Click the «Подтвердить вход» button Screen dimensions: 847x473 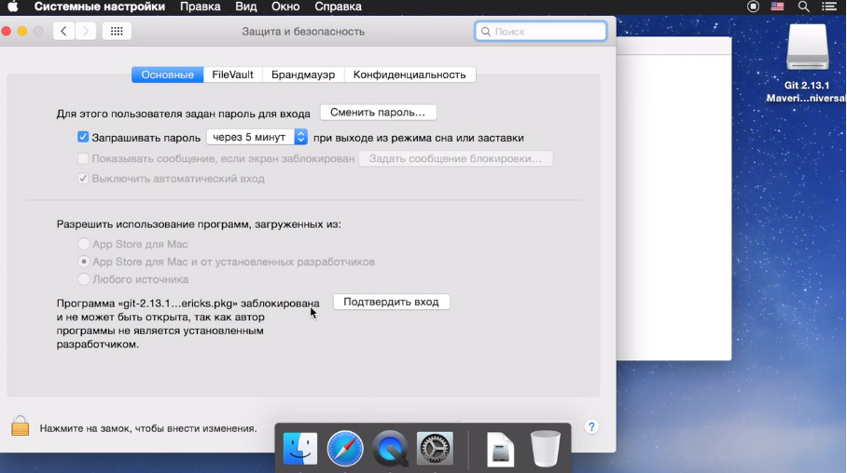point(391,302)
